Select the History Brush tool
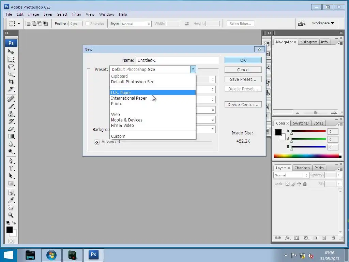Image resolution: width=349 pixels, height=262 pixels. (x=11, y=121)
